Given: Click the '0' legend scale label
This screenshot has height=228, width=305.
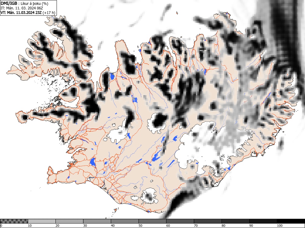Looking at the screenshot, I should [x=1, y=226].
